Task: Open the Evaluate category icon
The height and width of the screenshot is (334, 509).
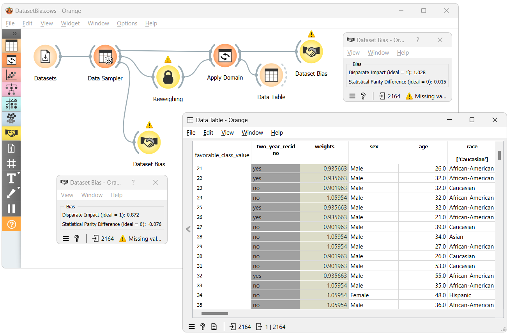Action: [x=11, y=104]
